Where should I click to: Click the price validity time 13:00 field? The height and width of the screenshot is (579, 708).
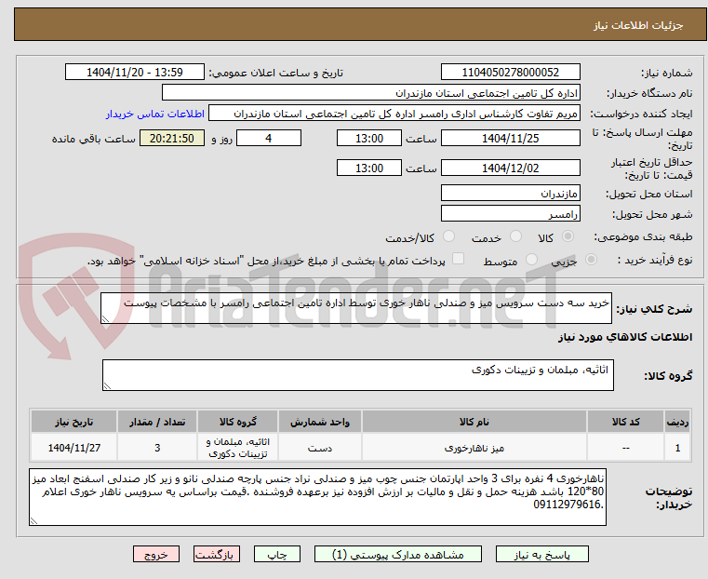click(369, 168)
